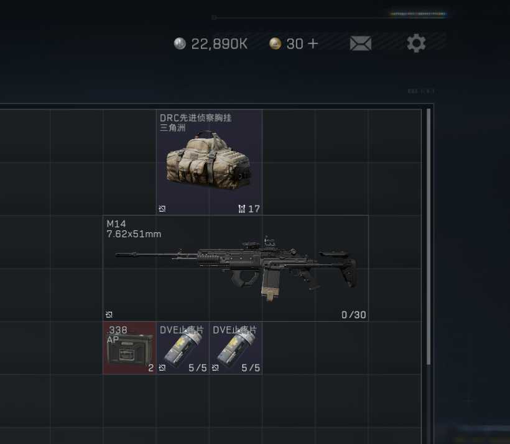Click the plus to add gold currency

pos(313,43)
